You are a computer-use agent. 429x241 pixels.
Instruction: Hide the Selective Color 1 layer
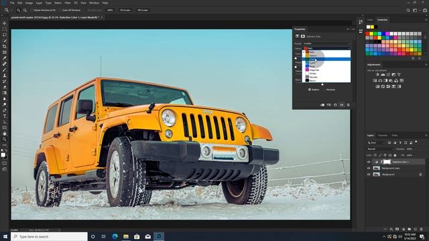point(369,162)
